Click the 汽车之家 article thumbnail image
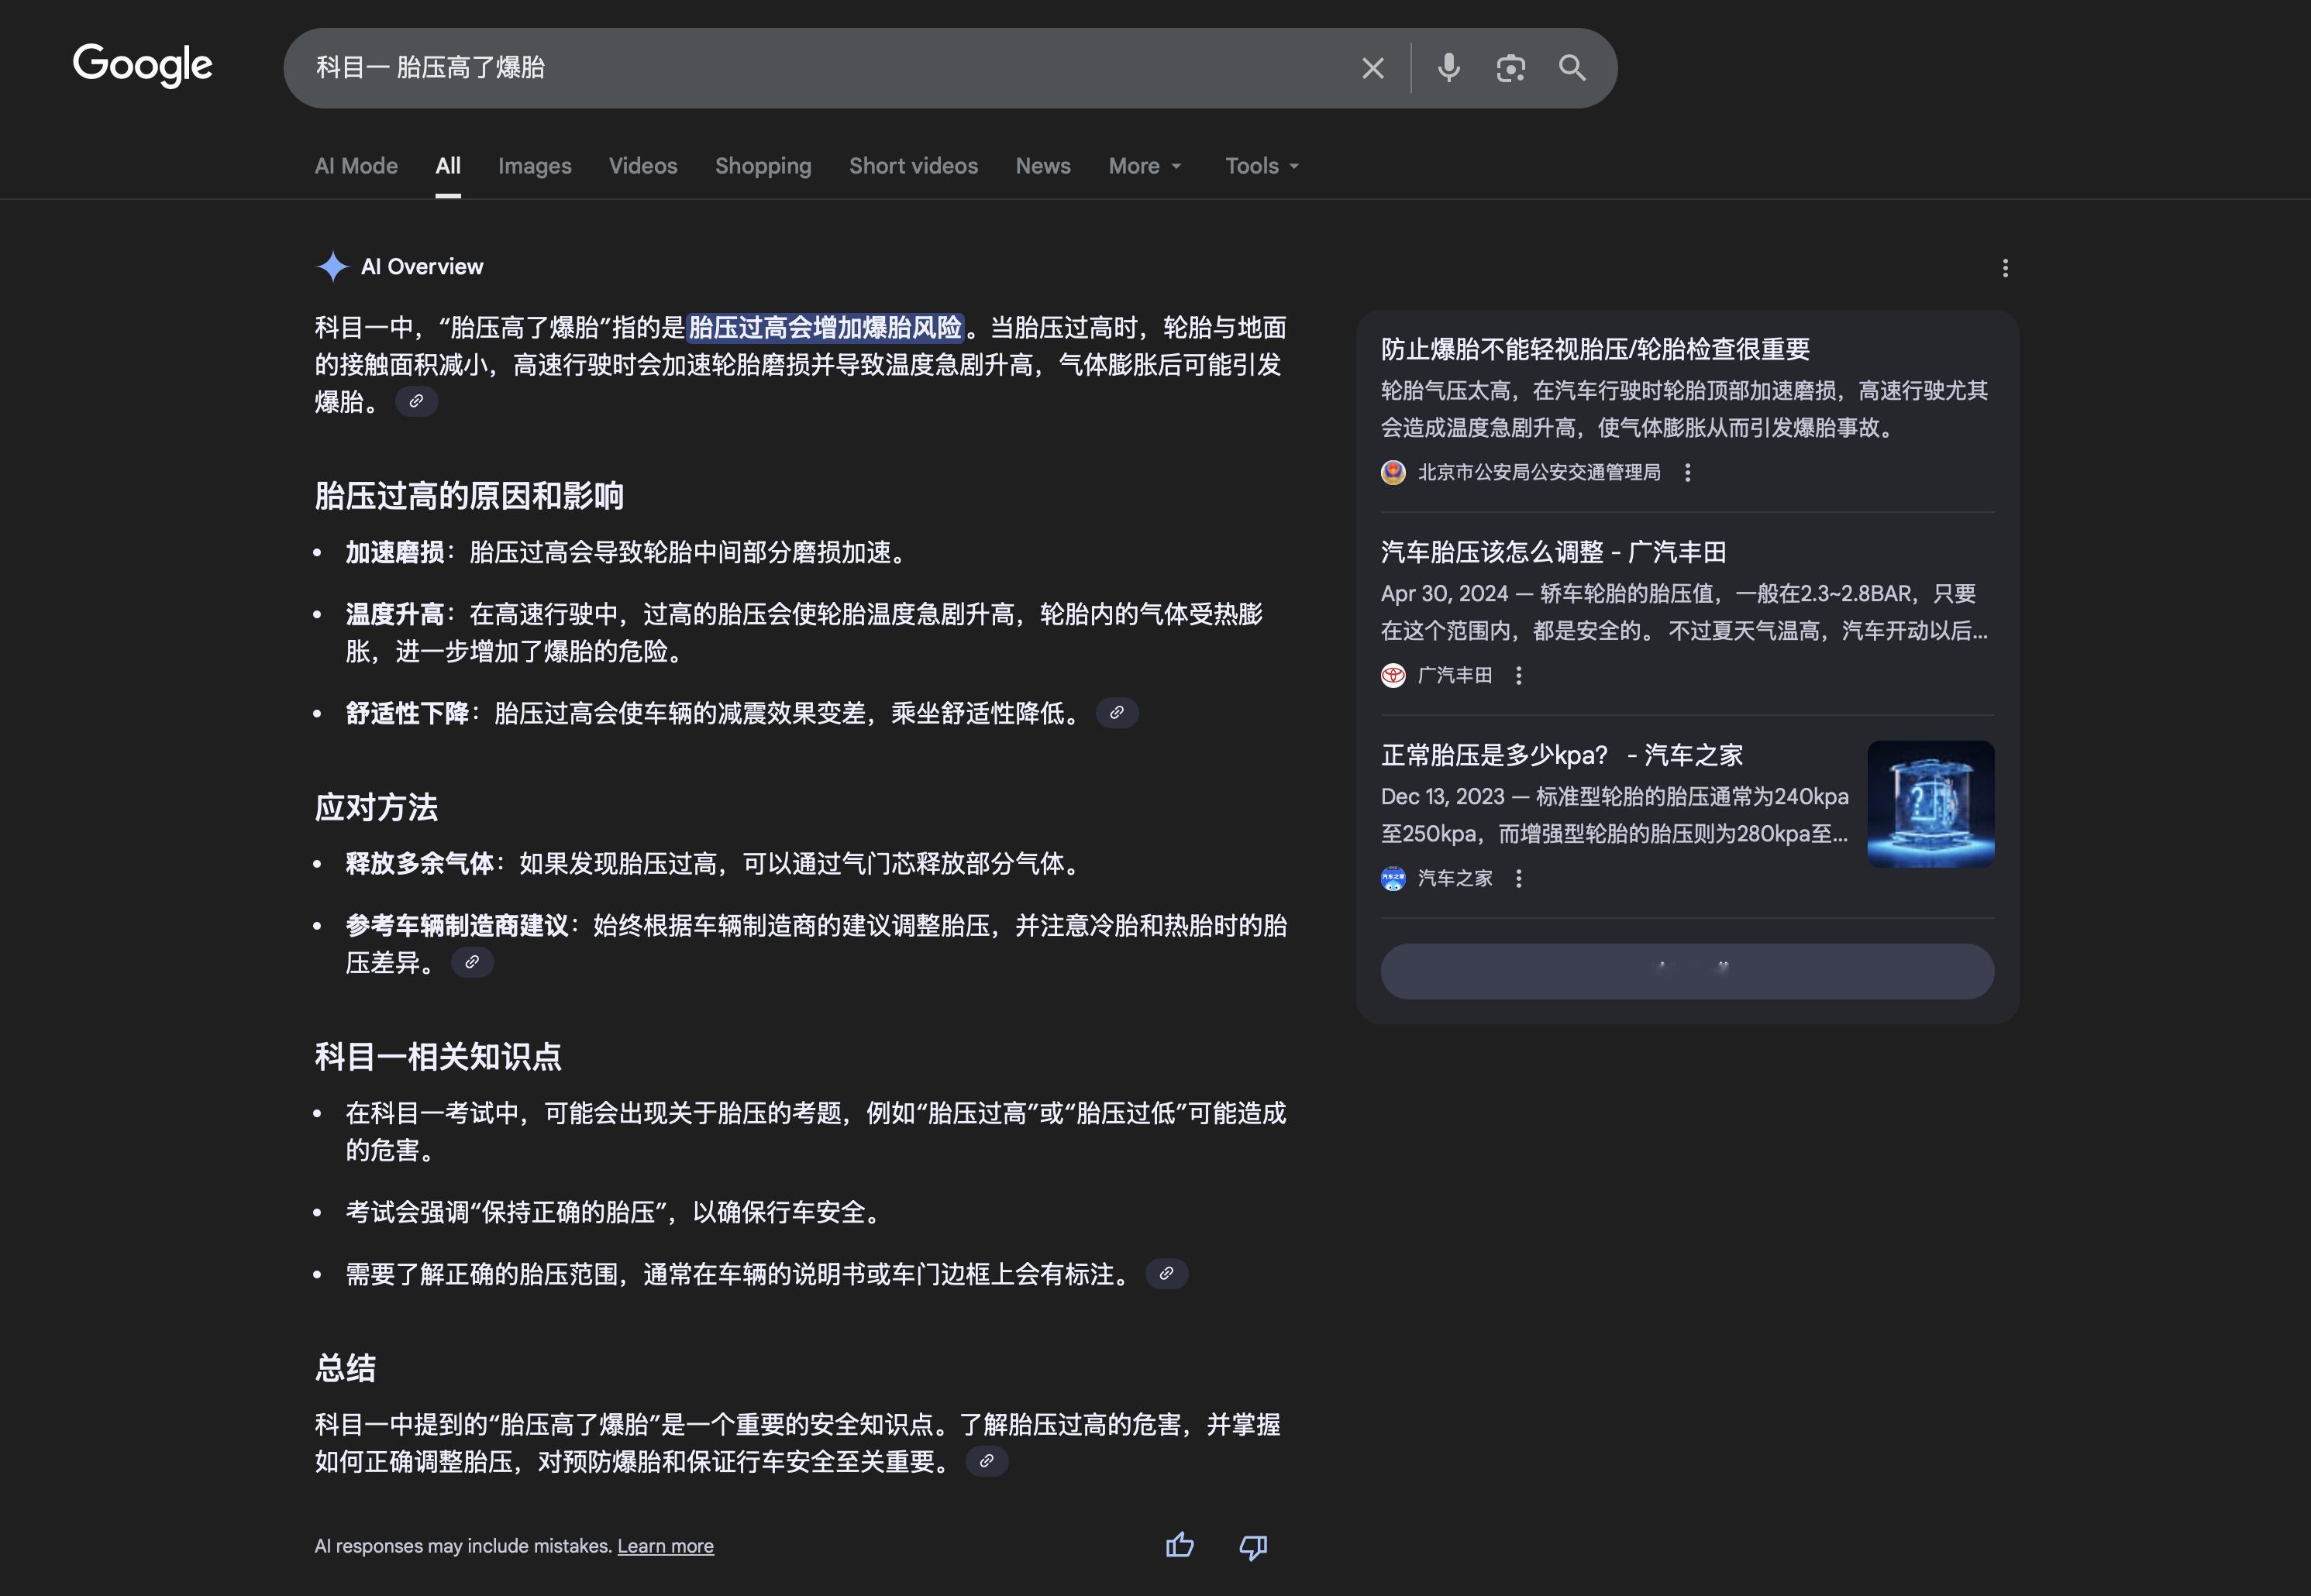The width and height of the screenshot is (2311, 1596). coord(1930,803)
